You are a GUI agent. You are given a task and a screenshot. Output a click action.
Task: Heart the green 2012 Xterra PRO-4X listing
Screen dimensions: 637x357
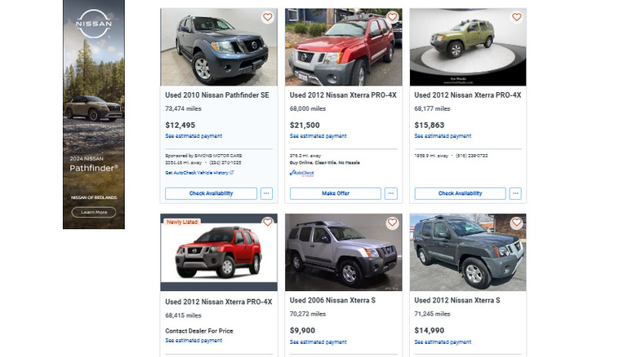coord(517,17)
